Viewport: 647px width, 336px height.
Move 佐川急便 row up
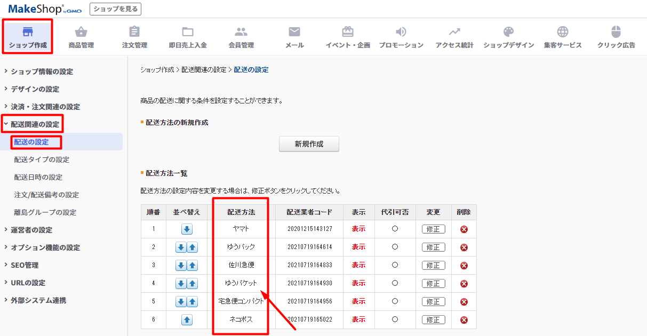coord(193,265)
